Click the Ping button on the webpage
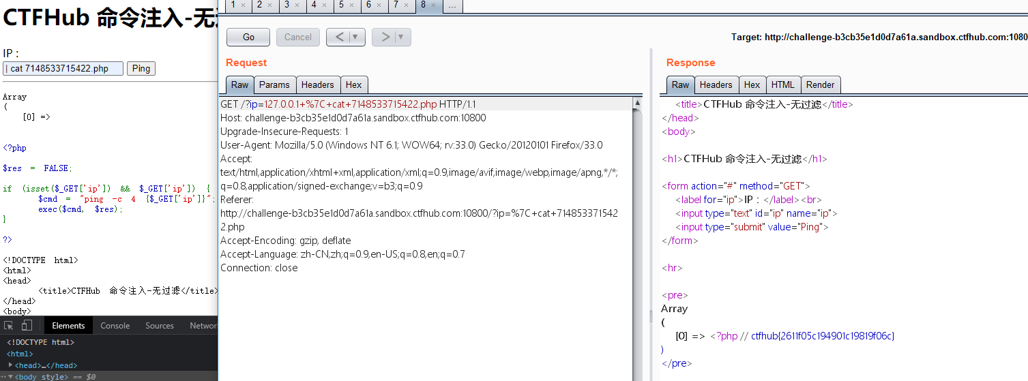Image resolution: width=1028 pixels, height=381 pixels. pos(141,68)
